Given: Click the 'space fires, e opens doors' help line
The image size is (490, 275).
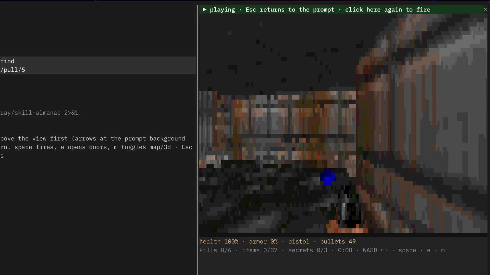Looking at the screenshot, I should 96,147.
